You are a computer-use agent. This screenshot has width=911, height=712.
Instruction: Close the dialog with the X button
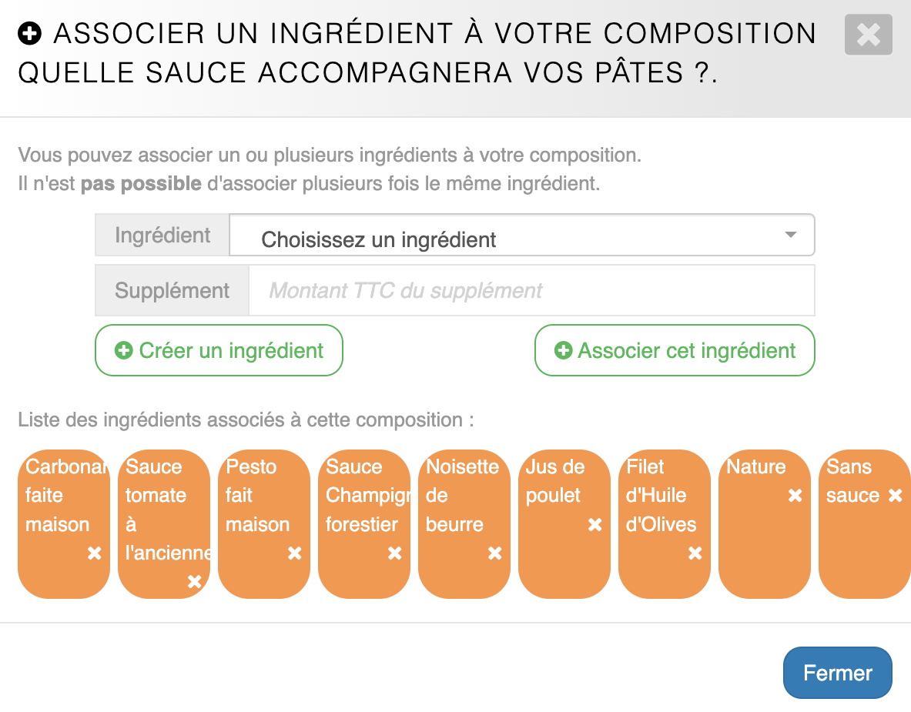tap(868, 35)
